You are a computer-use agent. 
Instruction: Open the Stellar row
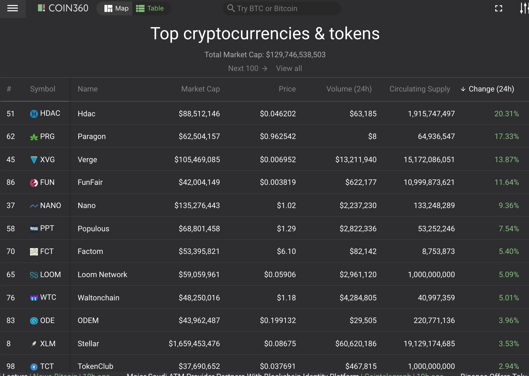(x=88, y=344)
